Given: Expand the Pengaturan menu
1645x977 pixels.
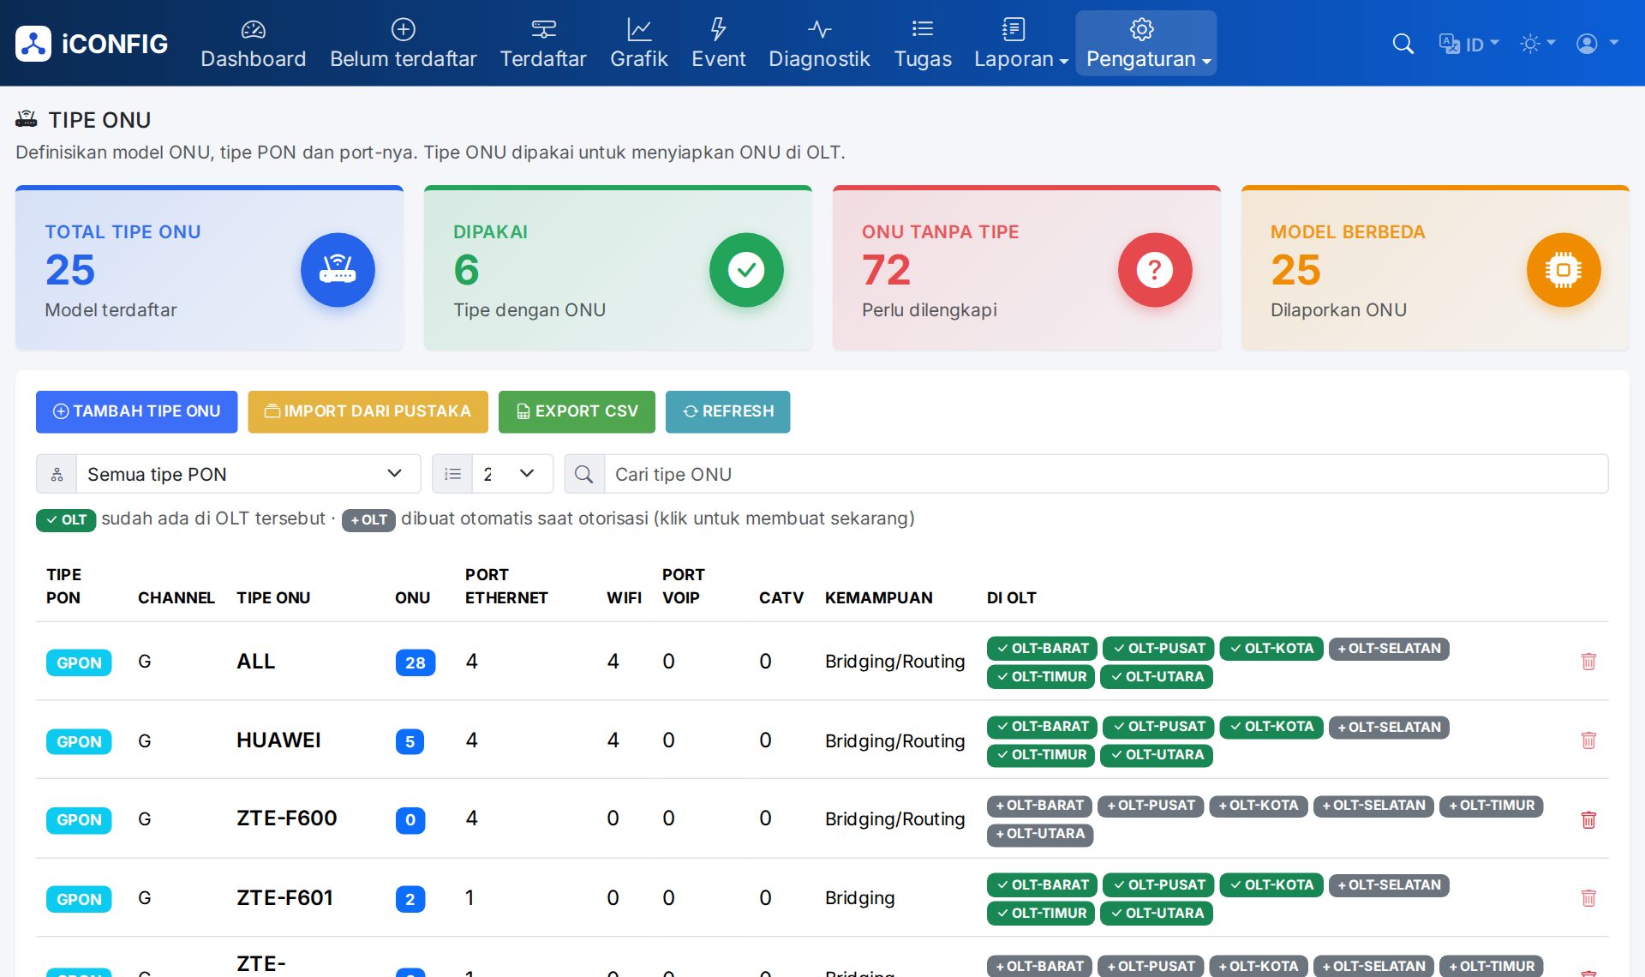Looking at the screenshot, I should 1146,44.
